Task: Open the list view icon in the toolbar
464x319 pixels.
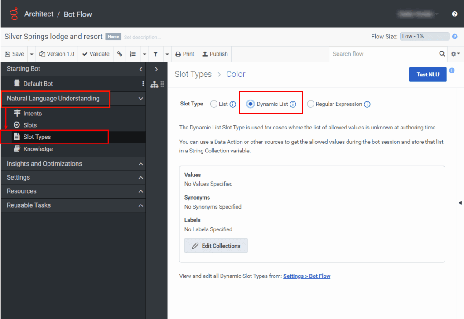Action: [133, 53]
